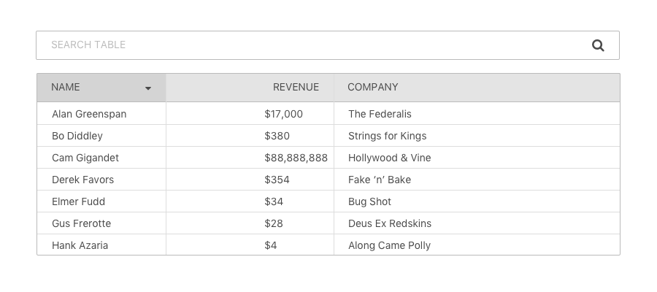The image size is (657, 292).
Task: Click the Elmer Fudd name cell
Action: coord(101,201)
